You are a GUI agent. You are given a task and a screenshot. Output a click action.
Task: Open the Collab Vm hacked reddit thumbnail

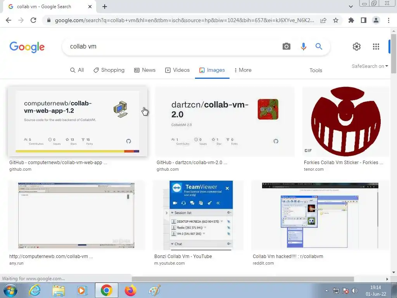pyautogui.click(x=320, y=215)
